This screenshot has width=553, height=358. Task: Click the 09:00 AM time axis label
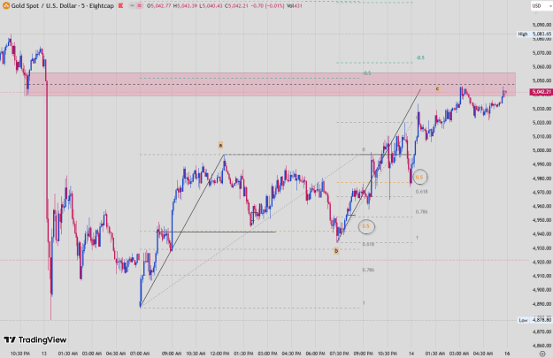pos(172,354)
